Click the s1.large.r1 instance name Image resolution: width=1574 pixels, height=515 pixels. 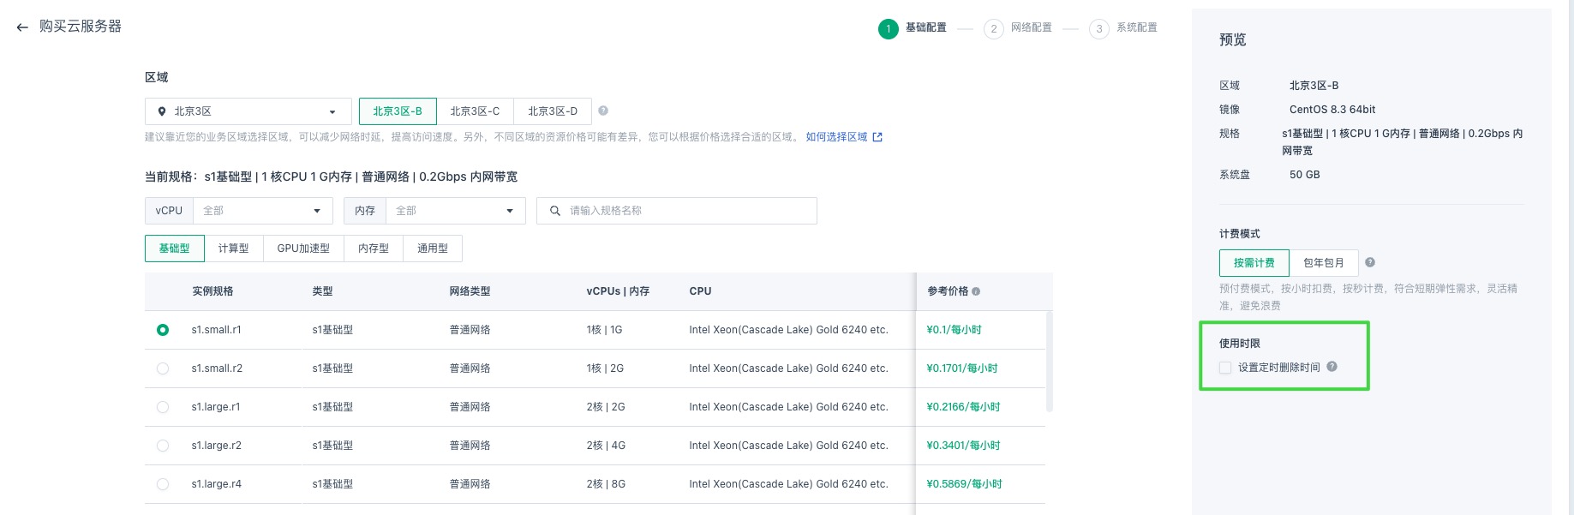point(216,407)
